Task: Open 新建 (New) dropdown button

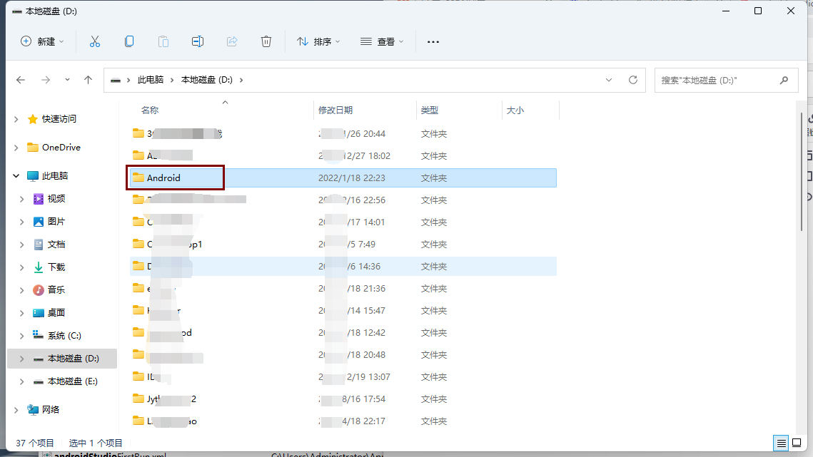Action: tap(42, 41)
